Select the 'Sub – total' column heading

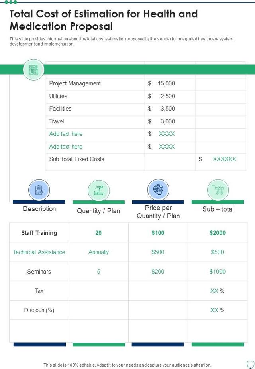[x=218, y=209]
